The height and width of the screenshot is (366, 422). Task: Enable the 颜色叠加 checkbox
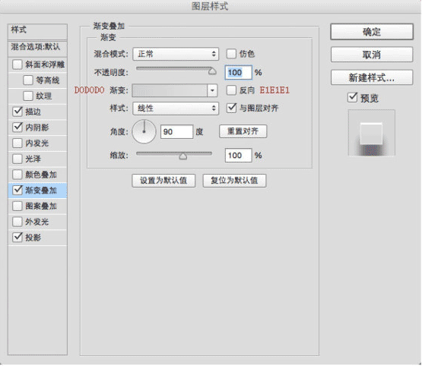point(17,175)
